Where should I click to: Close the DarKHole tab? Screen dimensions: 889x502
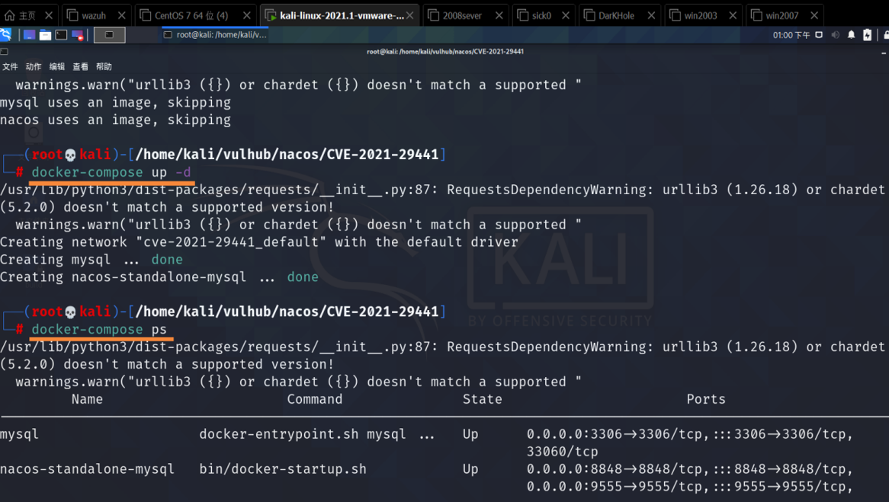pyautogui.click(x=651, y=16)
